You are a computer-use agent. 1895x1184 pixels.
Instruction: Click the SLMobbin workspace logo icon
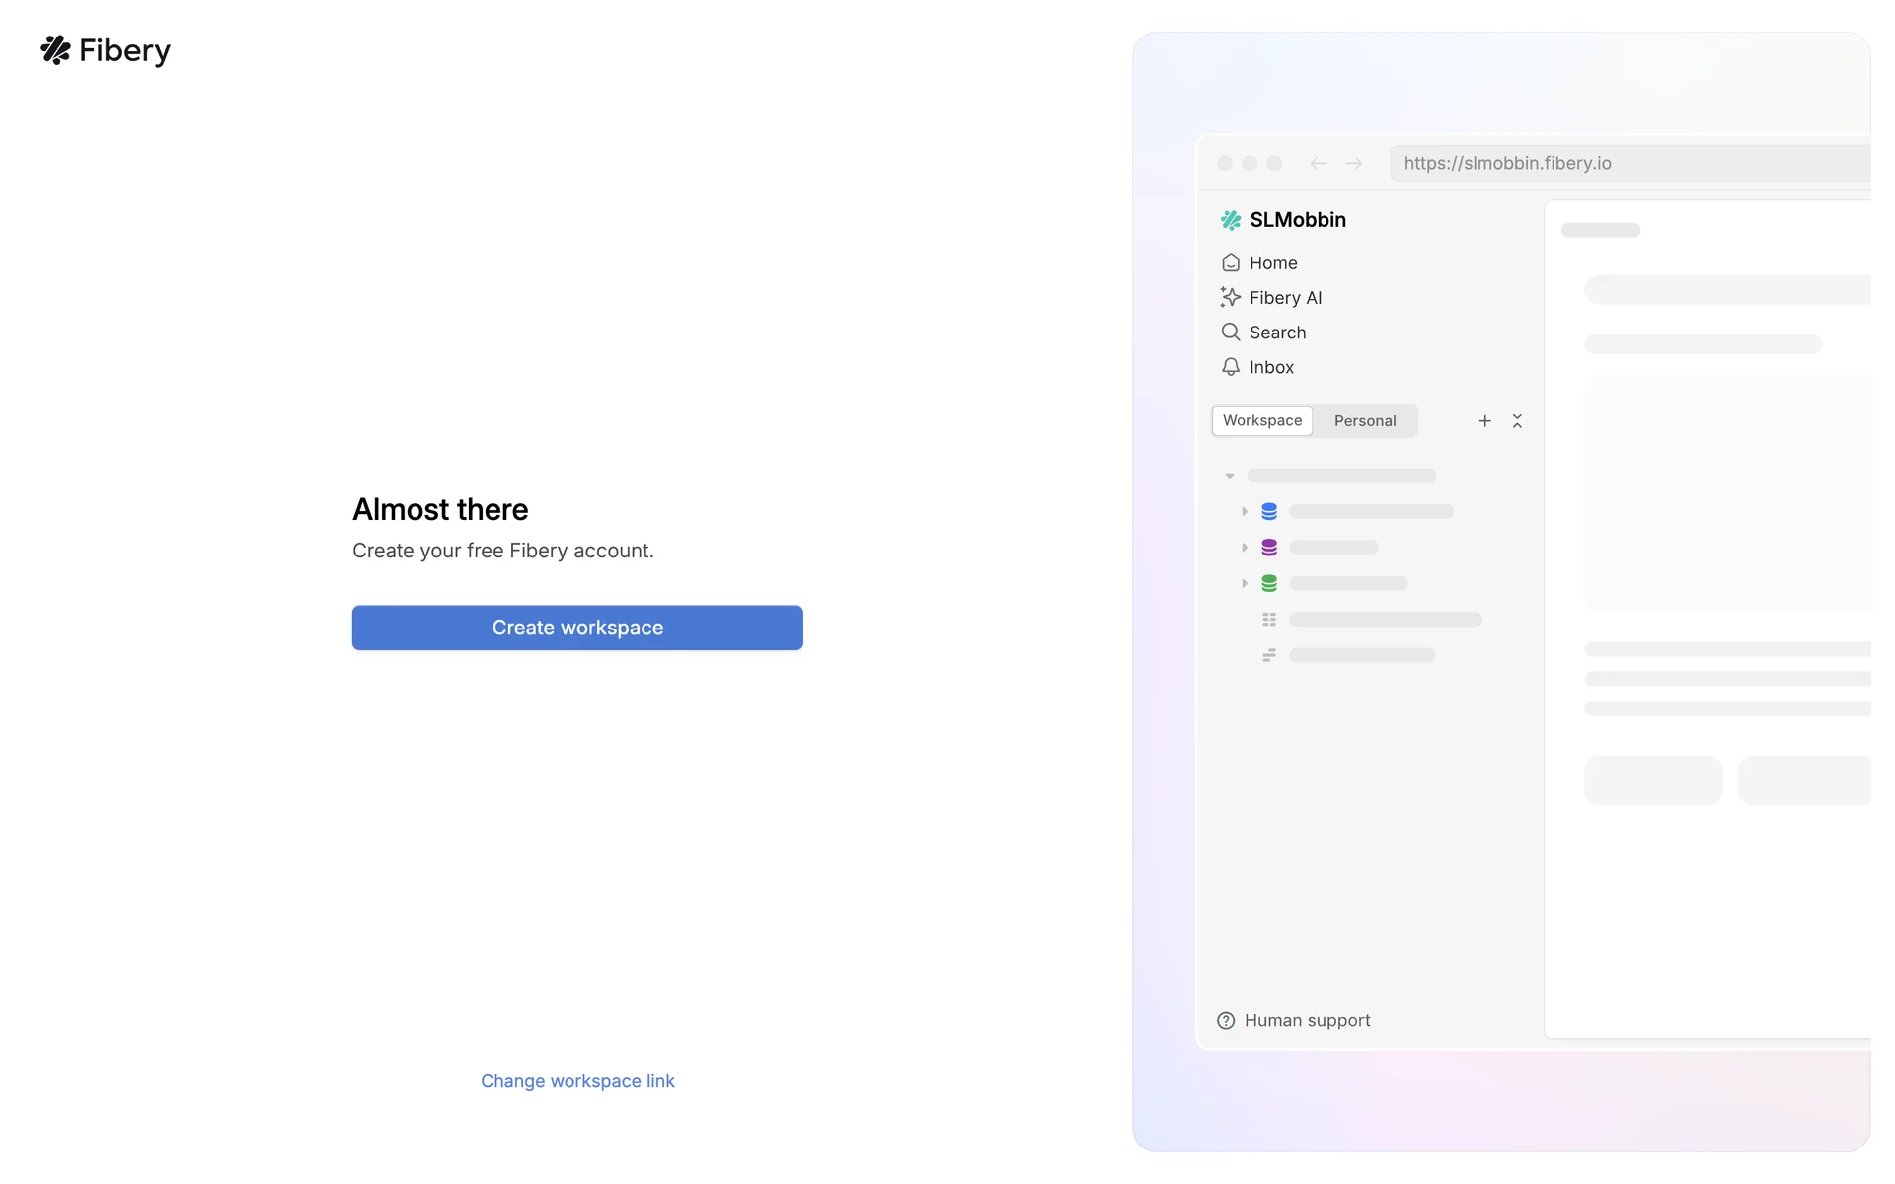[x=1230, y=220]
